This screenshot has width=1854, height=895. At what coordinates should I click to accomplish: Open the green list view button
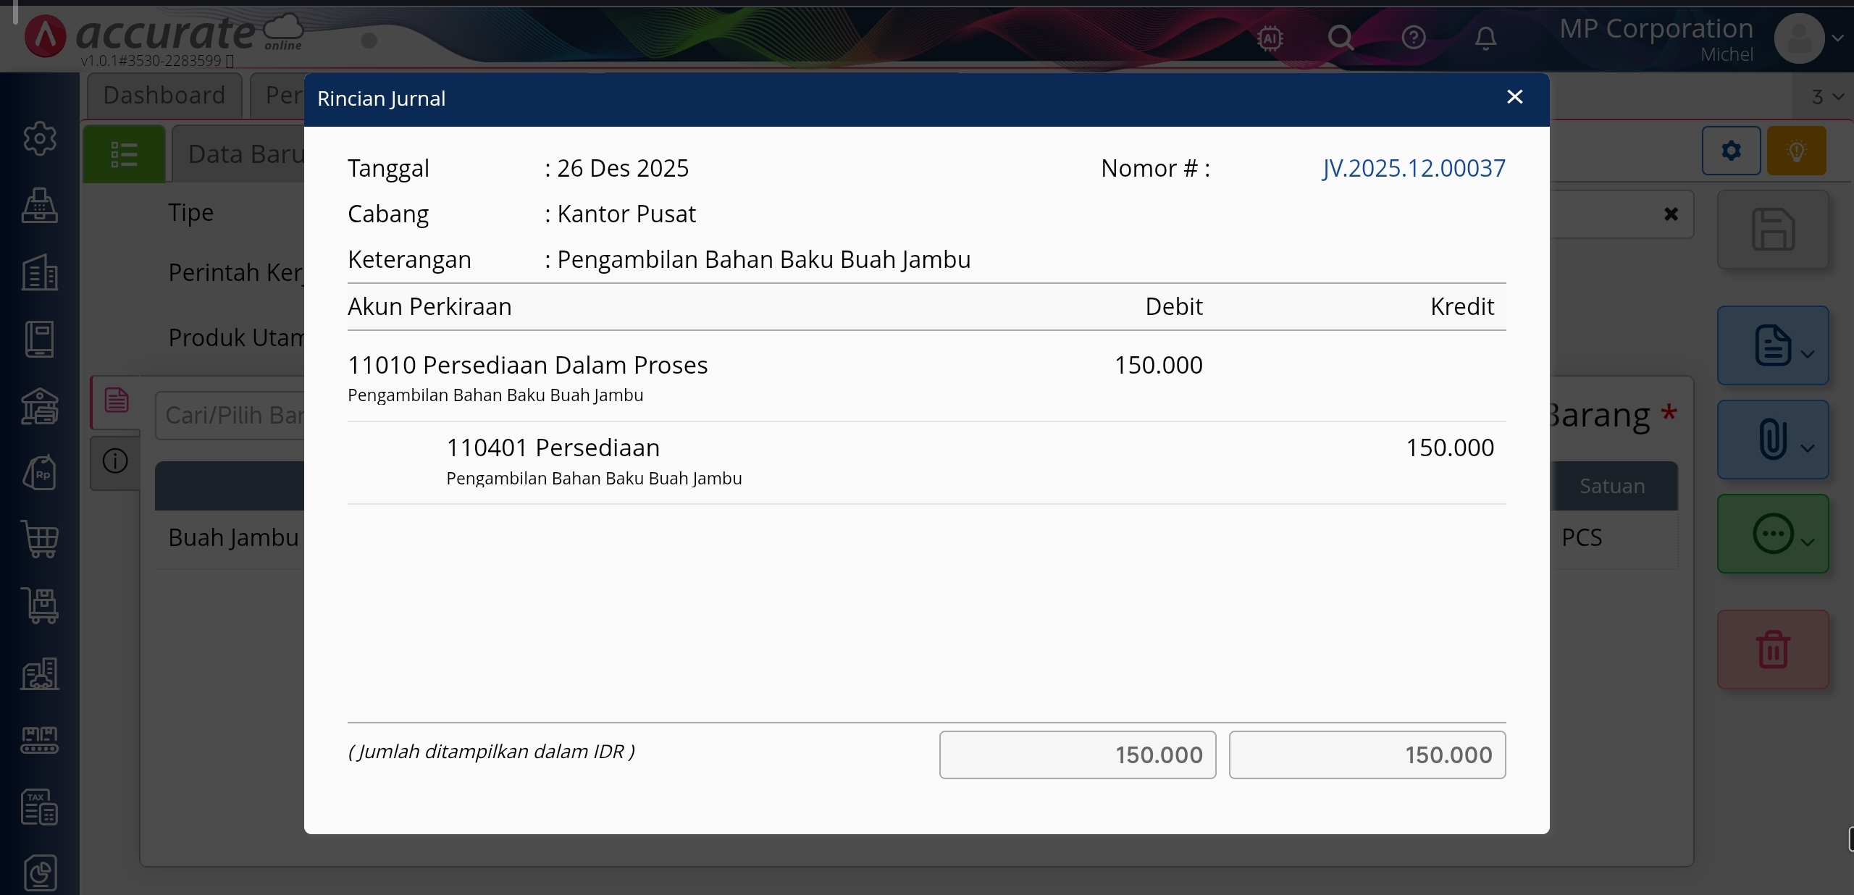point(124,154)
